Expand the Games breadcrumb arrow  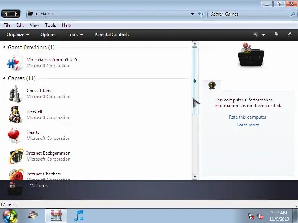[x=37, y=14]
